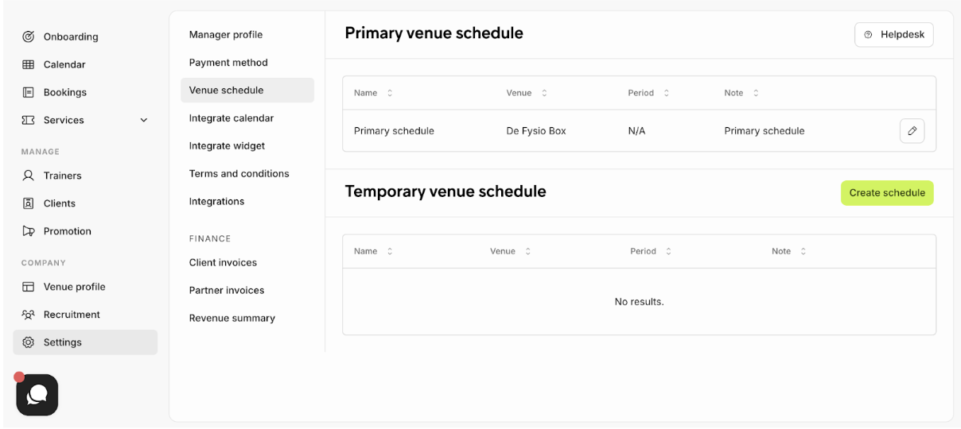The image size is (961, 429).
Task: Sort primary table by Venue column
Action: click(x=544, y=93)
